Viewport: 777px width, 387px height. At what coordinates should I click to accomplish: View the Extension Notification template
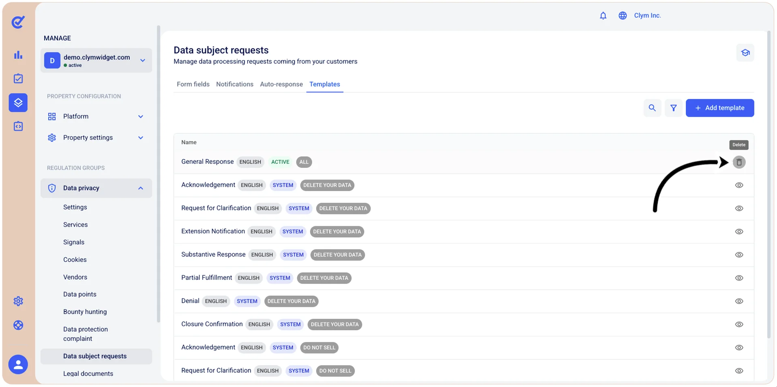click(x=739, y=232)
